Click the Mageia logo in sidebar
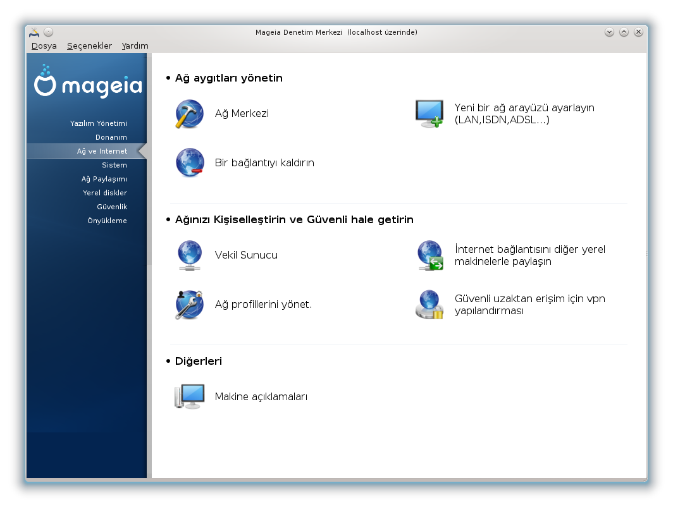 (88, 82)
